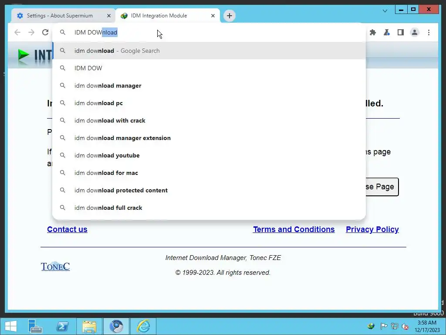Viewport: 446px width, 335px height.
Task: Switch to Settings - About Supermium tab
Action: click(x=63, y=16)
